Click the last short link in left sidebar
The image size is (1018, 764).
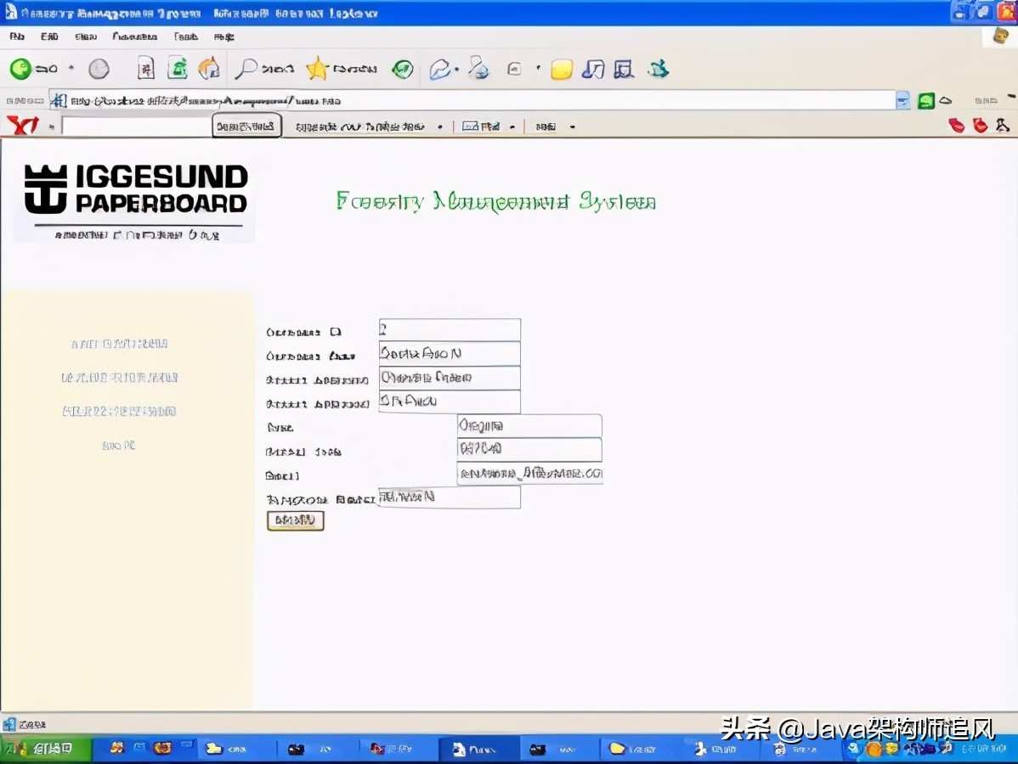pyautogui.click(x=118, y=446)
